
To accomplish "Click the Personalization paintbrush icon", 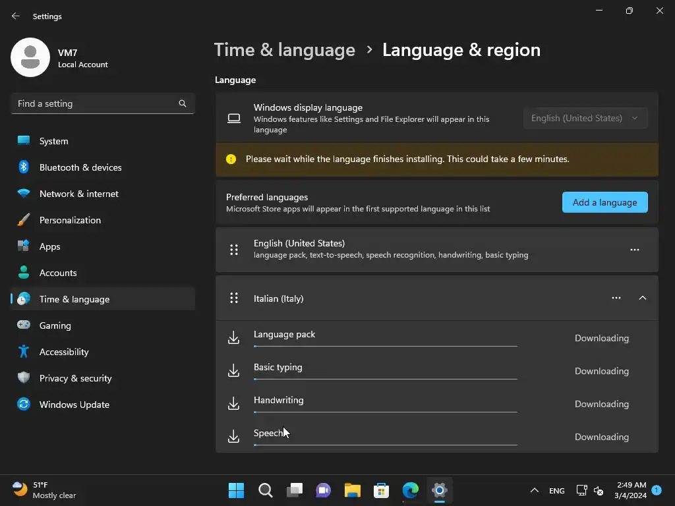I will click(24, 220).
